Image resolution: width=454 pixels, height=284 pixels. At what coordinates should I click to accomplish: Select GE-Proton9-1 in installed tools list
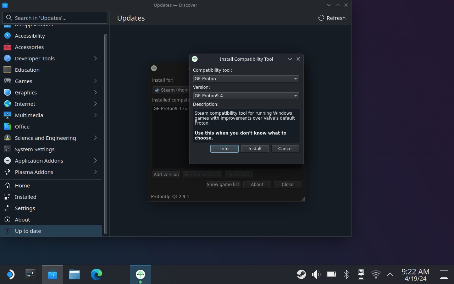[172, 109]
